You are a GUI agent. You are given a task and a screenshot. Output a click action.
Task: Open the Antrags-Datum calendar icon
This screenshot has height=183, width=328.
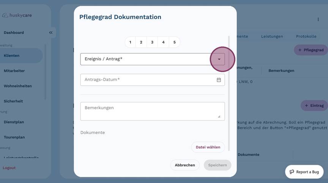tap(219, 80)
